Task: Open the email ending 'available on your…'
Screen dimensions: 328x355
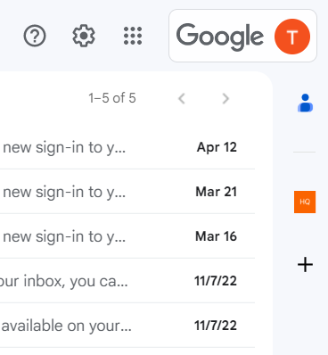Action: (x=127, y=326)
